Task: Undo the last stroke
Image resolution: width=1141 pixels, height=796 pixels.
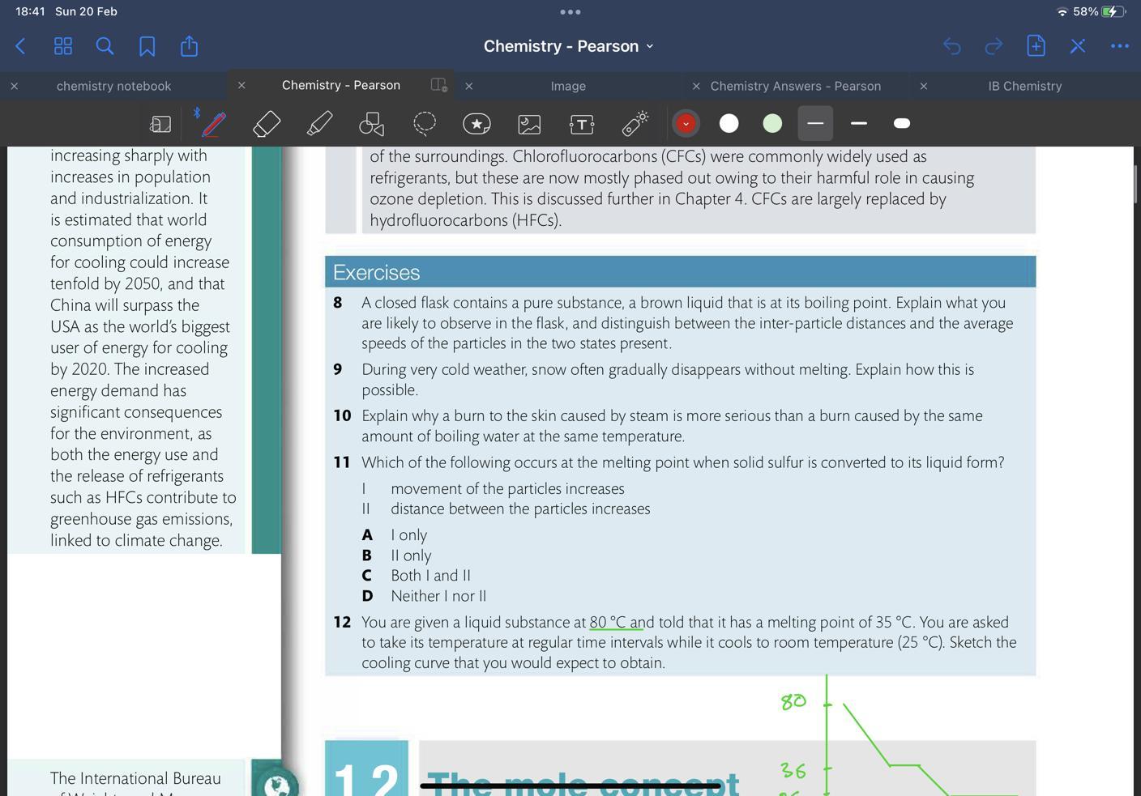Action: 952,46
